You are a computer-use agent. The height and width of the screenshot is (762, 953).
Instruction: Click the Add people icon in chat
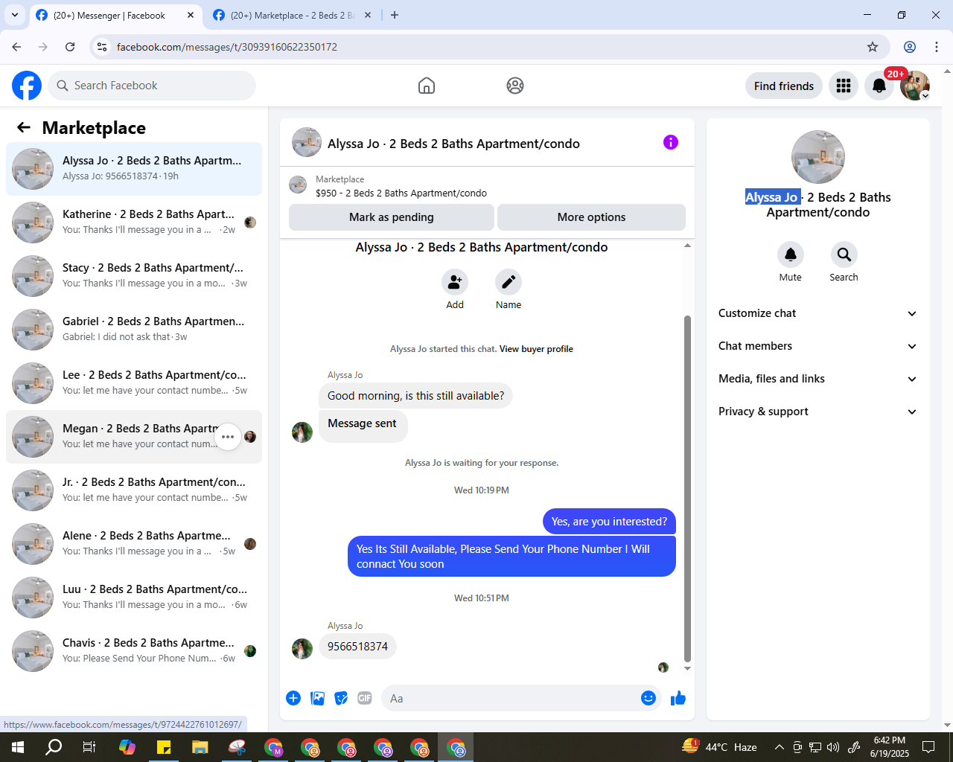(455, 282)
